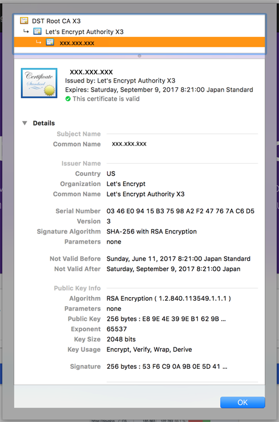Click the green valid checkmark icon
The image size is (279, 422).
click(x=68, y=99)
